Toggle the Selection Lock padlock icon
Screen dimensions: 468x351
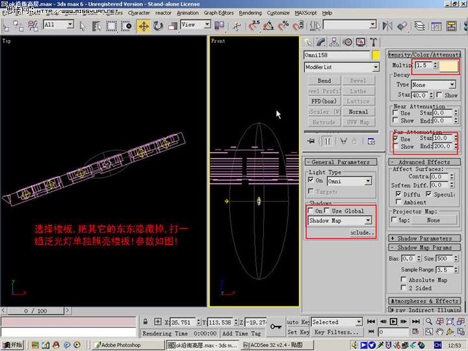146,322
